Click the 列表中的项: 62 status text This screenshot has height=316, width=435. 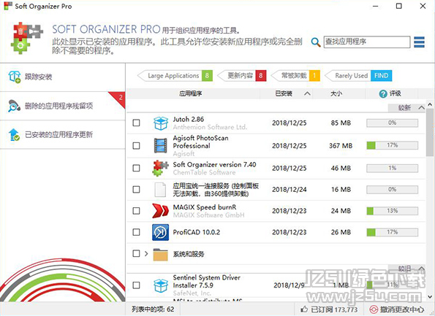click(153, 309)
